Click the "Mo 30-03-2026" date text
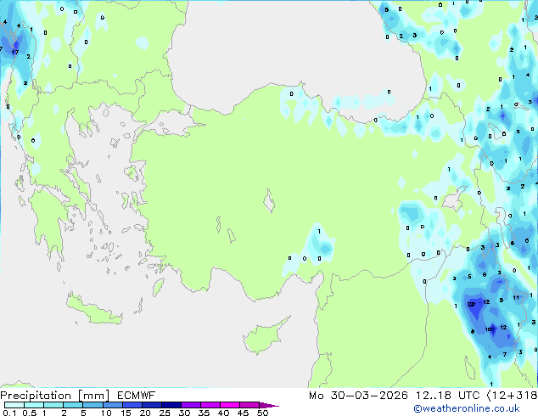The width and height of the screenshot is (538, 416). (x=358, y=396)
